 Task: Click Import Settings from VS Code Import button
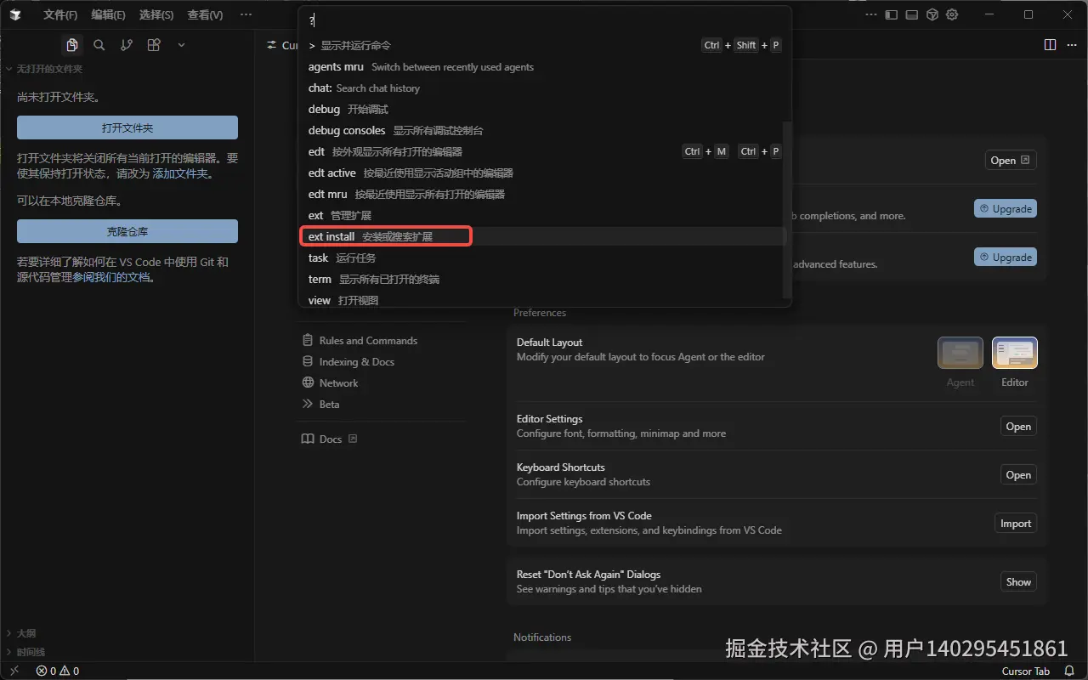(1015, 523)
